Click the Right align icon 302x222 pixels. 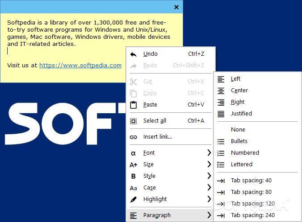[221, 103]
